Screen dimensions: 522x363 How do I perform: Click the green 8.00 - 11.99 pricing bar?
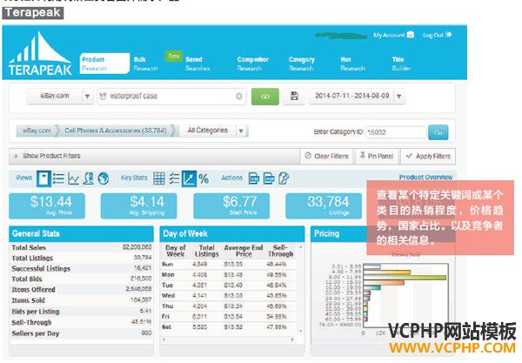pos(405,278)
